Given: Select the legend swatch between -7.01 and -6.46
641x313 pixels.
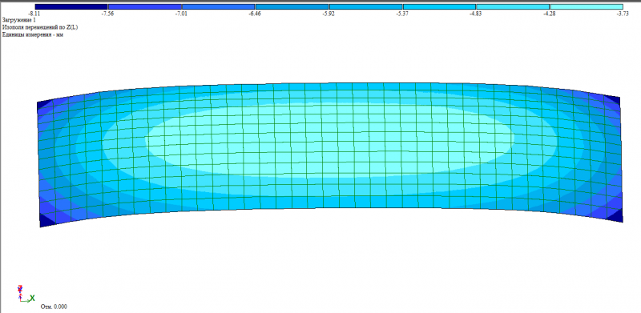Looking at the screenshot, I should pyautogui.click(x=218, y=6).
